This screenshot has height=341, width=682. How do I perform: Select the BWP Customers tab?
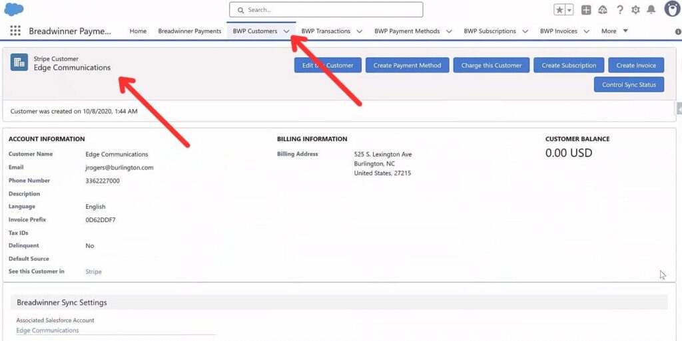(255, 31)
